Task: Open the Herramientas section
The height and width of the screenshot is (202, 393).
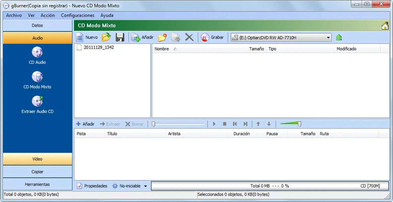Action: [37, 184]
